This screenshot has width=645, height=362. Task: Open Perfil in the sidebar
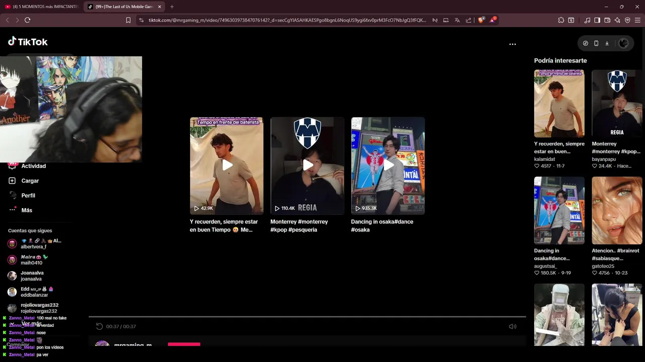pyautogui.click(x=28, y=196)
